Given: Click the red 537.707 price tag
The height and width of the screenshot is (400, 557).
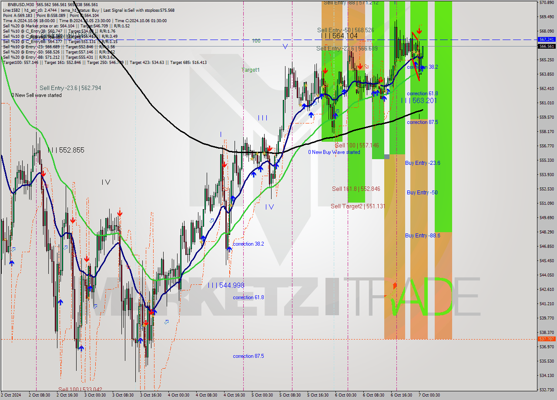Looking at the screenshot, I should coord(547,339).
